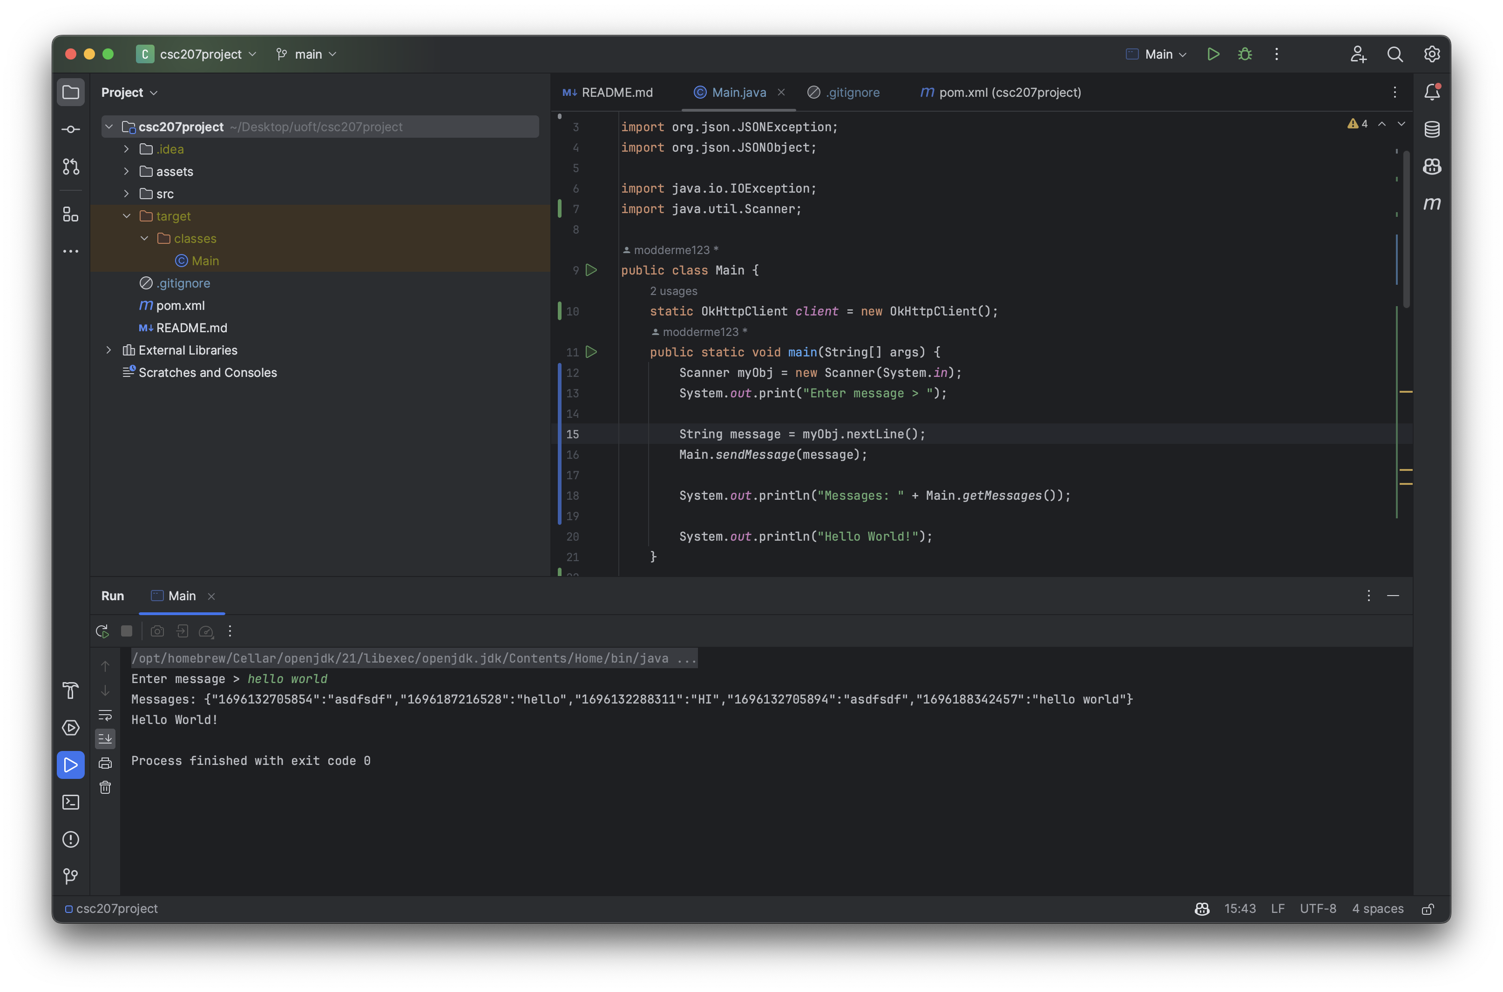The width and height of the screenshot is (1503, 992).
Task: Click the Debug bug icon in toolbar
Action: (1245, 54)
